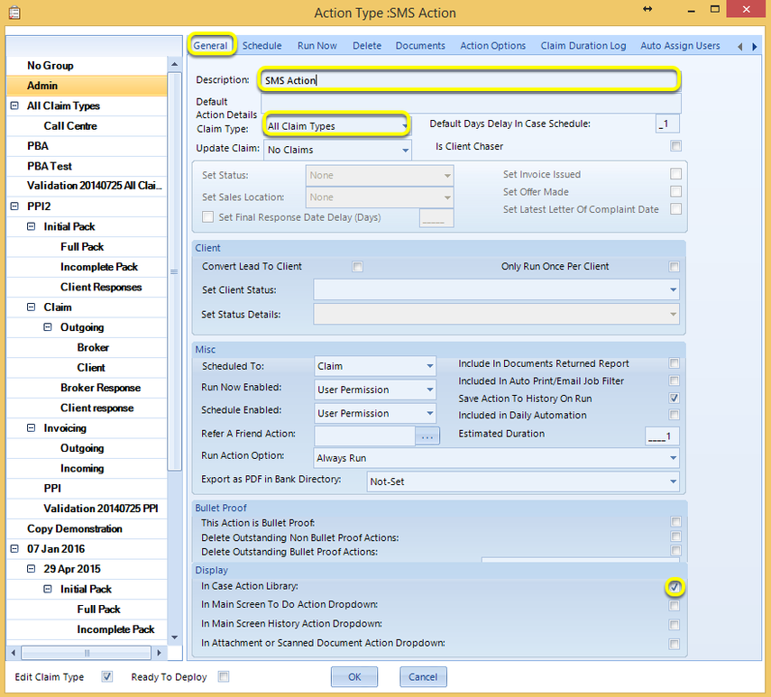
Task: Open the Auto Assign Users tab
Action: (x=680, y=46)
